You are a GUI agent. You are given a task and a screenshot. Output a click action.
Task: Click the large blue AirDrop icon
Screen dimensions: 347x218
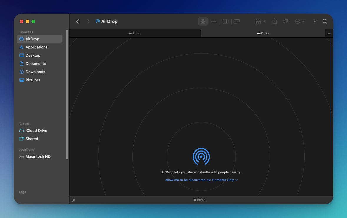tap(201, 156)
